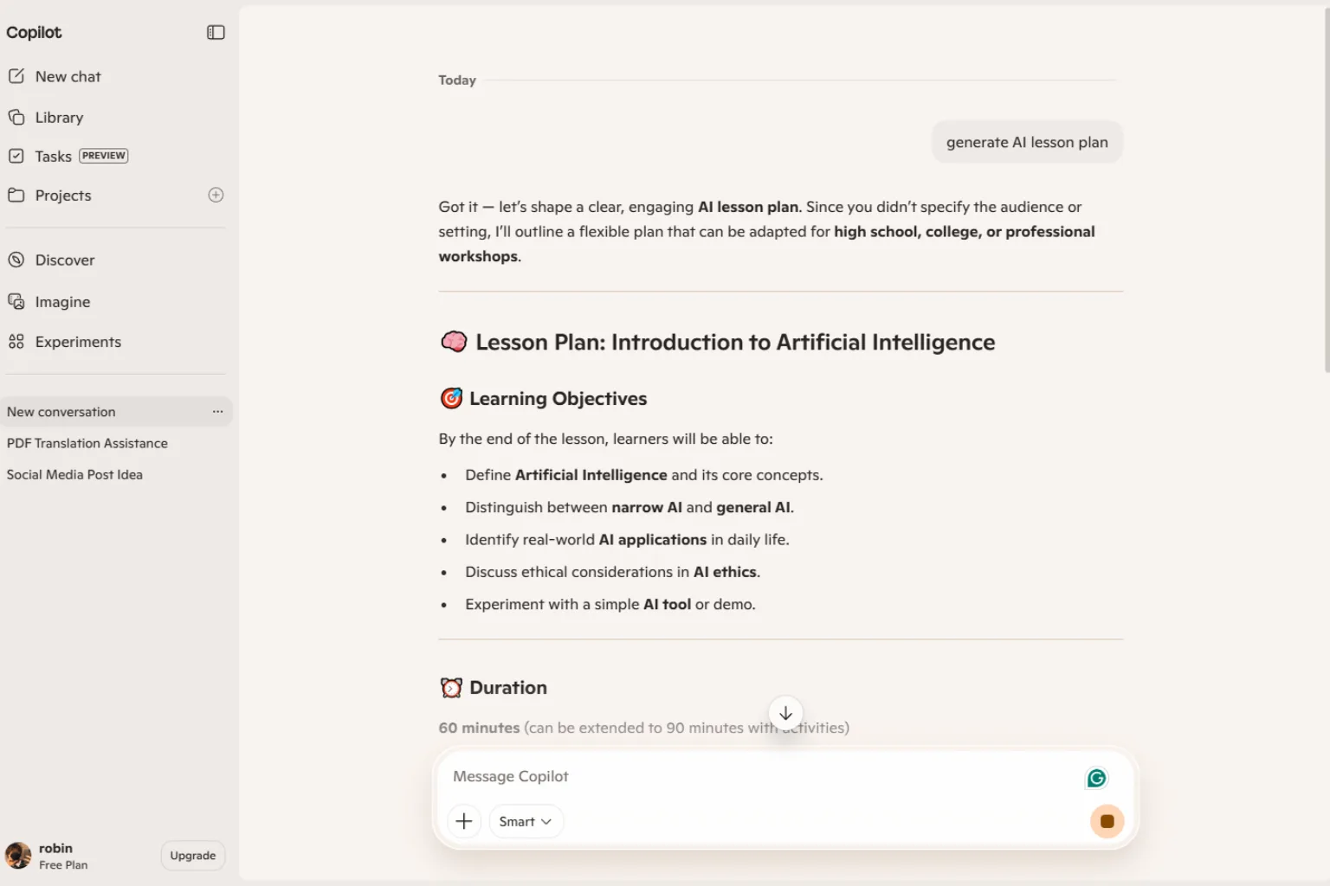Click into the Message Copilot field
Viewport: 1330px width, 886px height.
pyautogui.click(x=762, y=776)
